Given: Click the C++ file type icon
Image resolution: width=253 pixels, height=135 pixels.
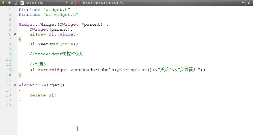Looking at the screenshot, I should click(22, 3).
